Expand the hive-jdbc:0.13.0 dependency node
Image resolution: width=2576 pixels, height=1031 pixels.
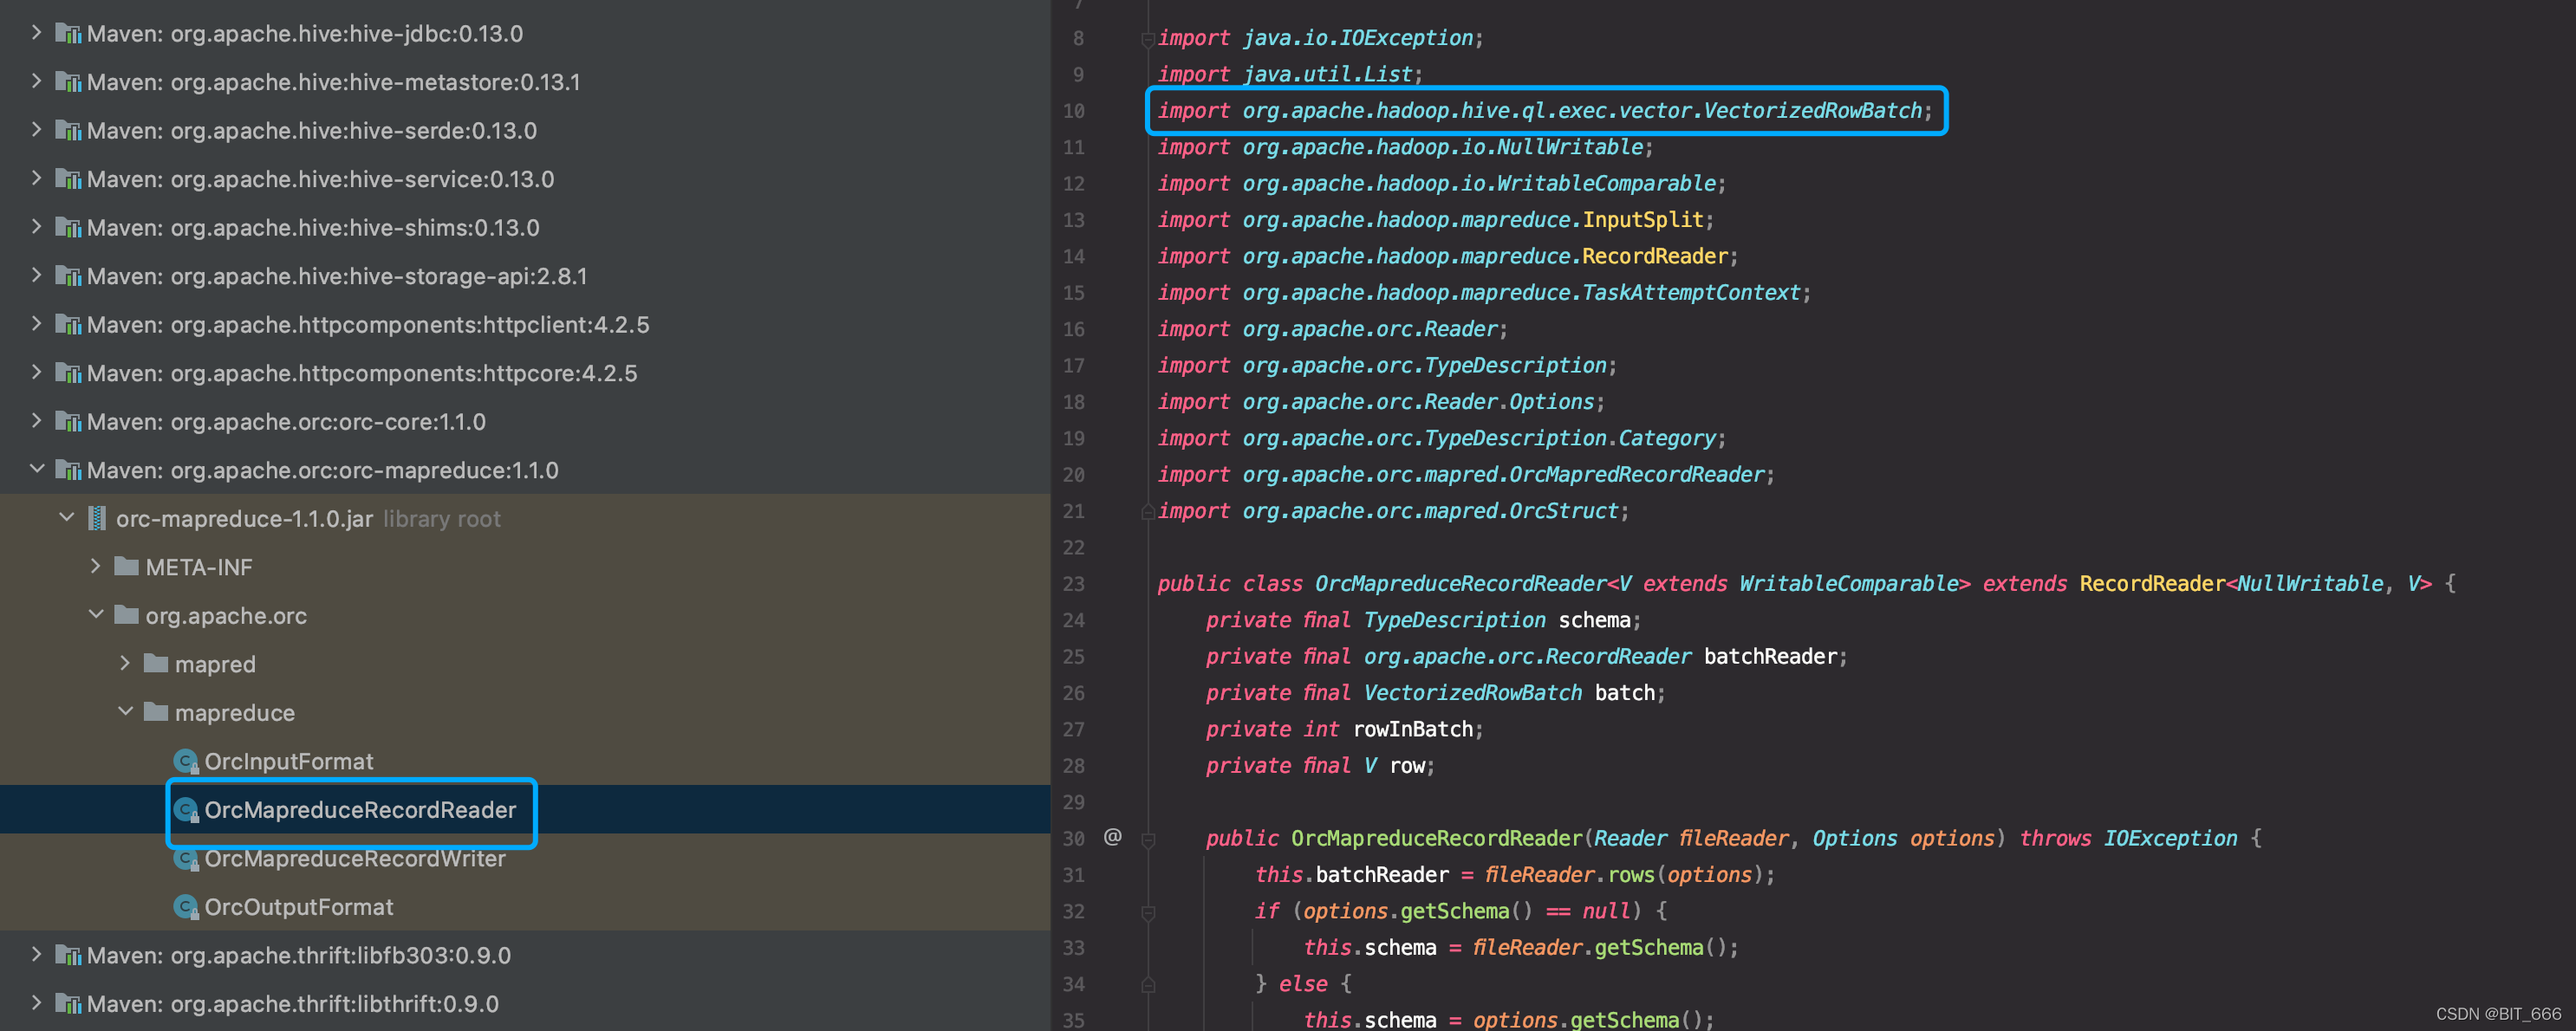pyautogui.click(x=36, y=33)
